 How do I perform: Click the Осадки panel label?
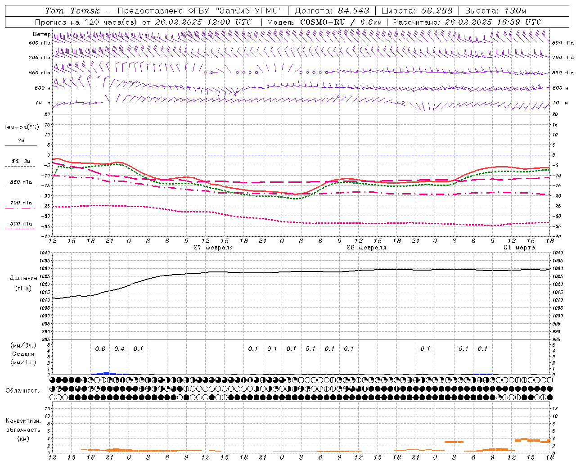click(x=23, y=354)
